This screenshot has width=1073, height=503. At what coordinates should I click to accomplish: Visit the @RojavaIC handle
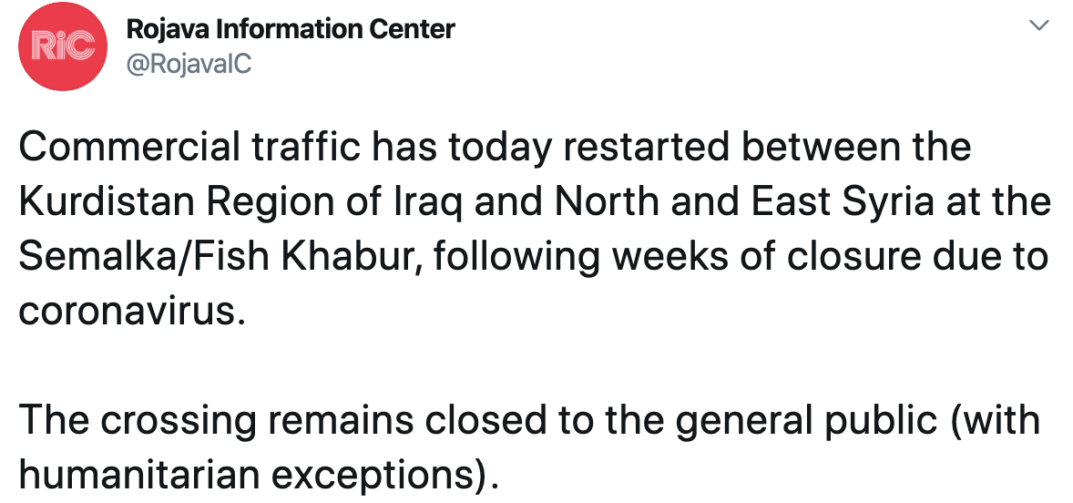[x=189, y=65]
